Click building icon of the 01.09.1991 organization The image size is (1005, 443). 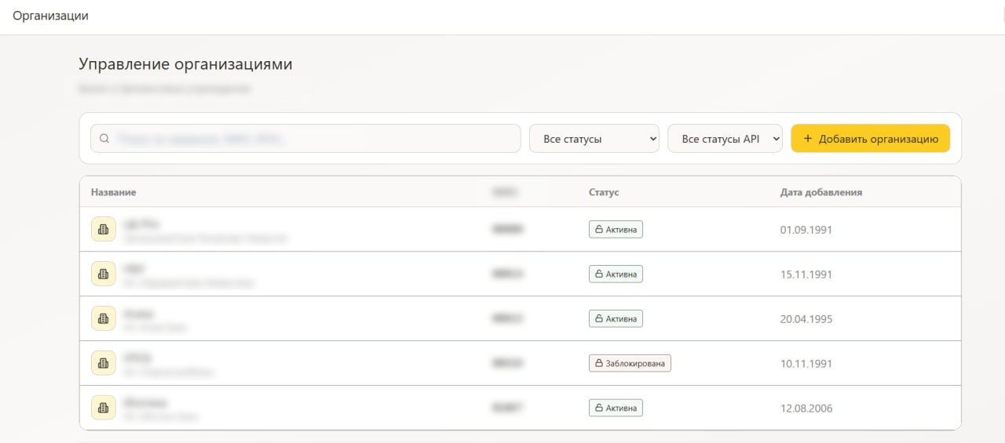pos(104,230)
